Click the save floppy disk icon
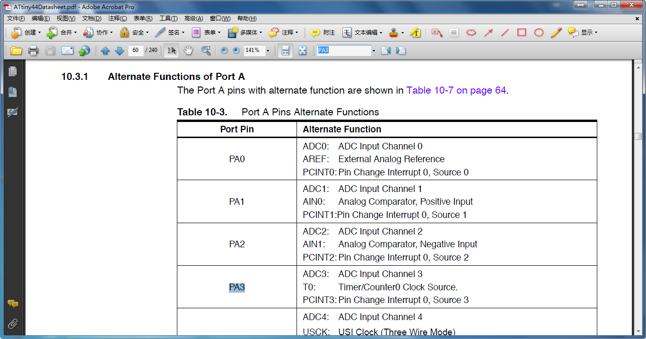 click(50, 51)
